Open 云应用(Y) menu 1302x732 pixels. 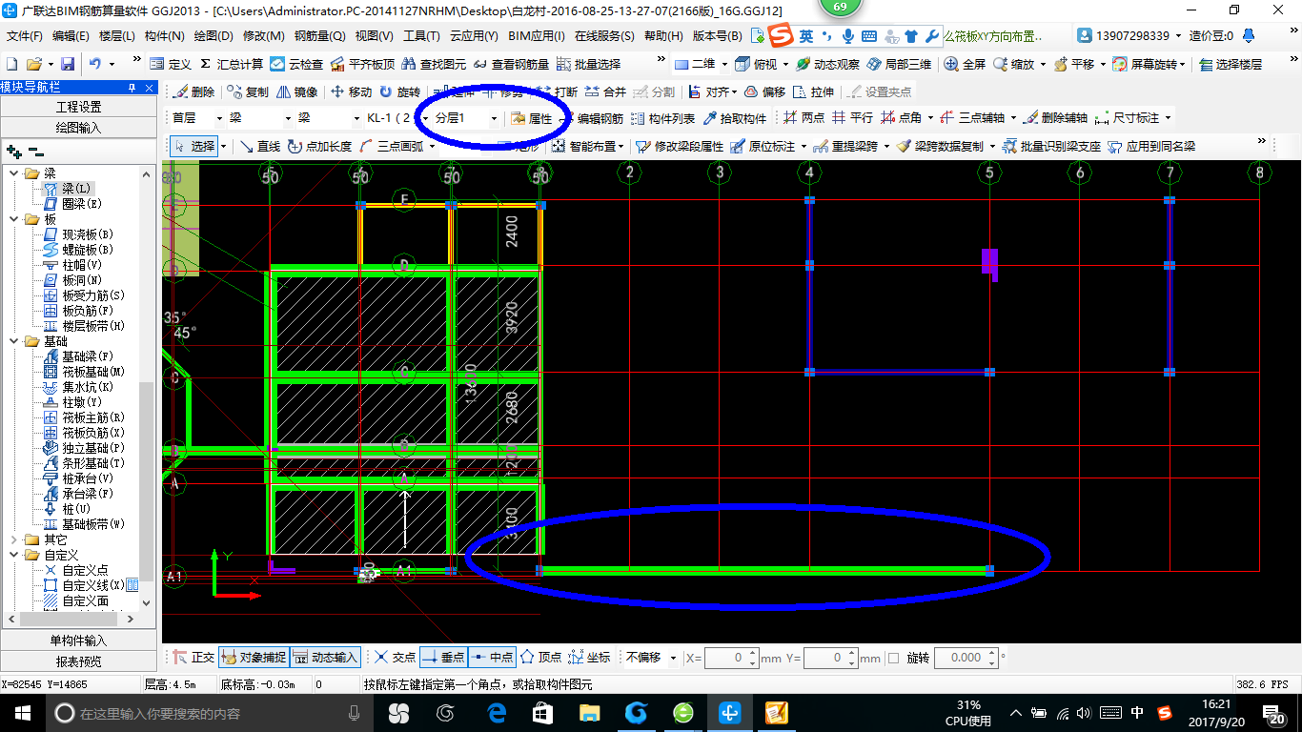click(x=474, y=36)
